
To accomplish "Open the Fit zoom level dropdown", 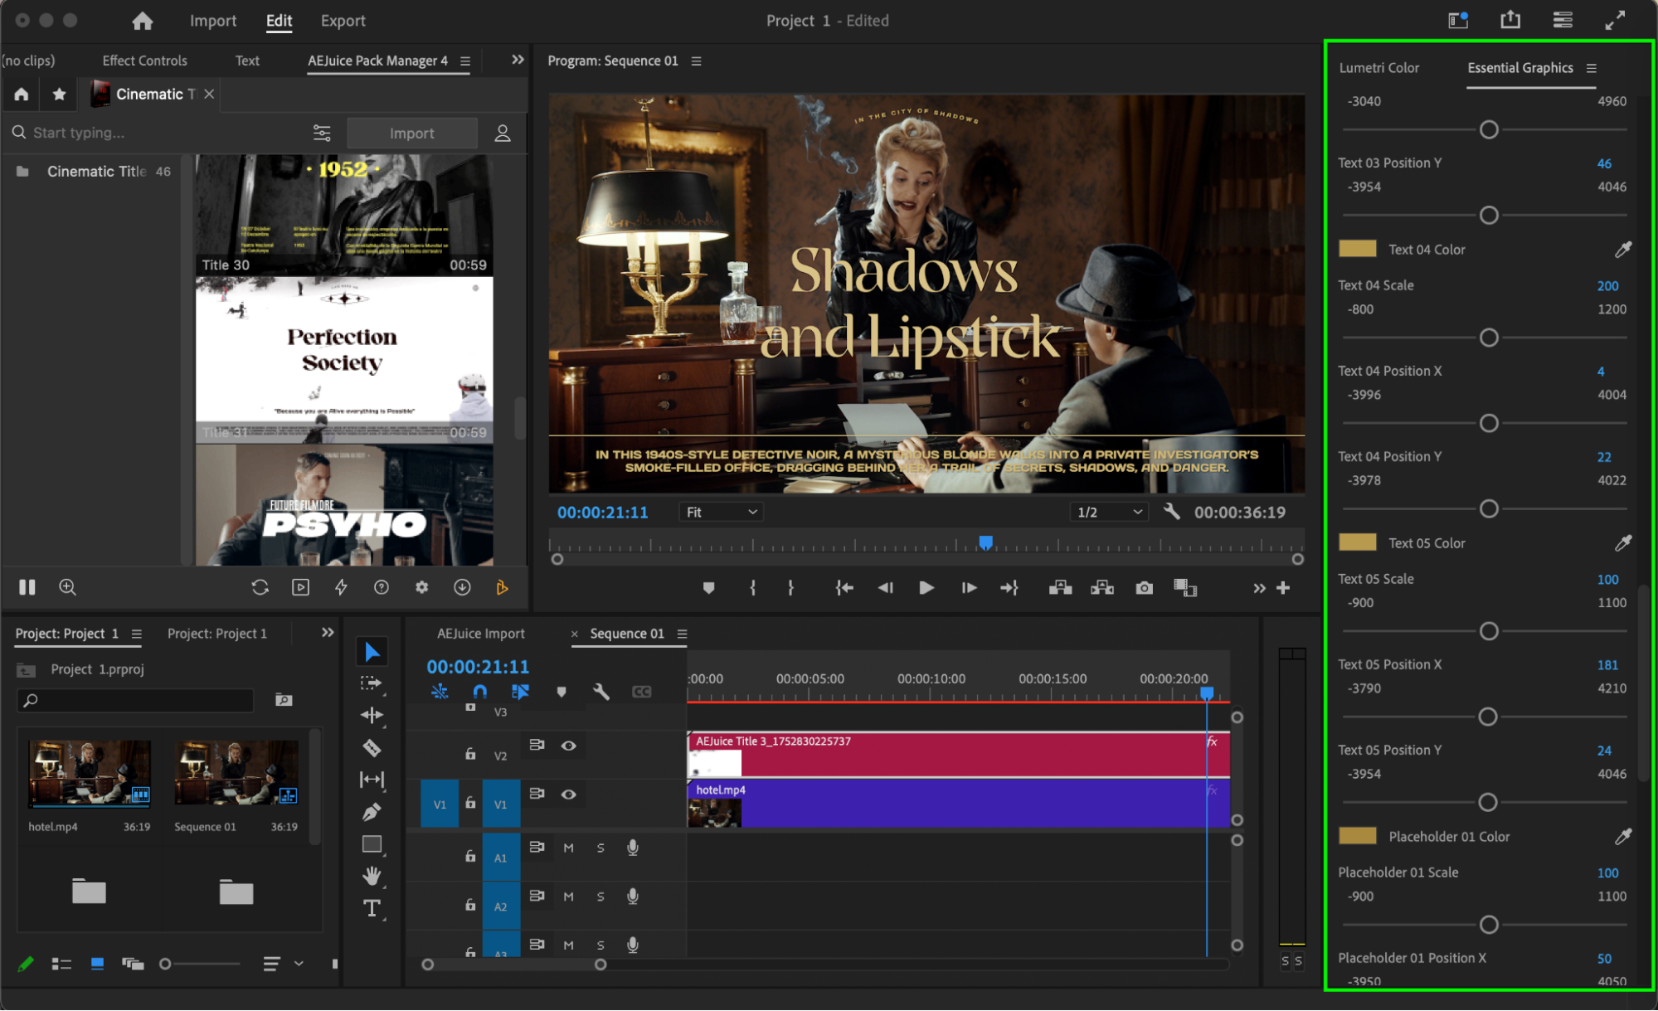I will click(721, 513).
